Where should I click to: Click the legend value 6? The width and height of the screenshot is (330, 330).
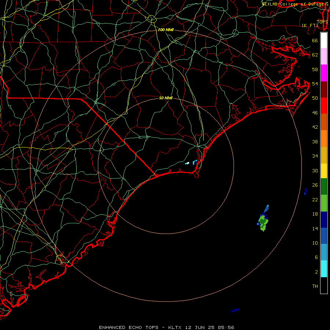point(316,257)
